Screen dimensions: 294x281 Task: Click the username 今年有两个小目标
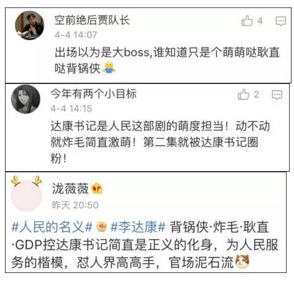click(94, 94)
